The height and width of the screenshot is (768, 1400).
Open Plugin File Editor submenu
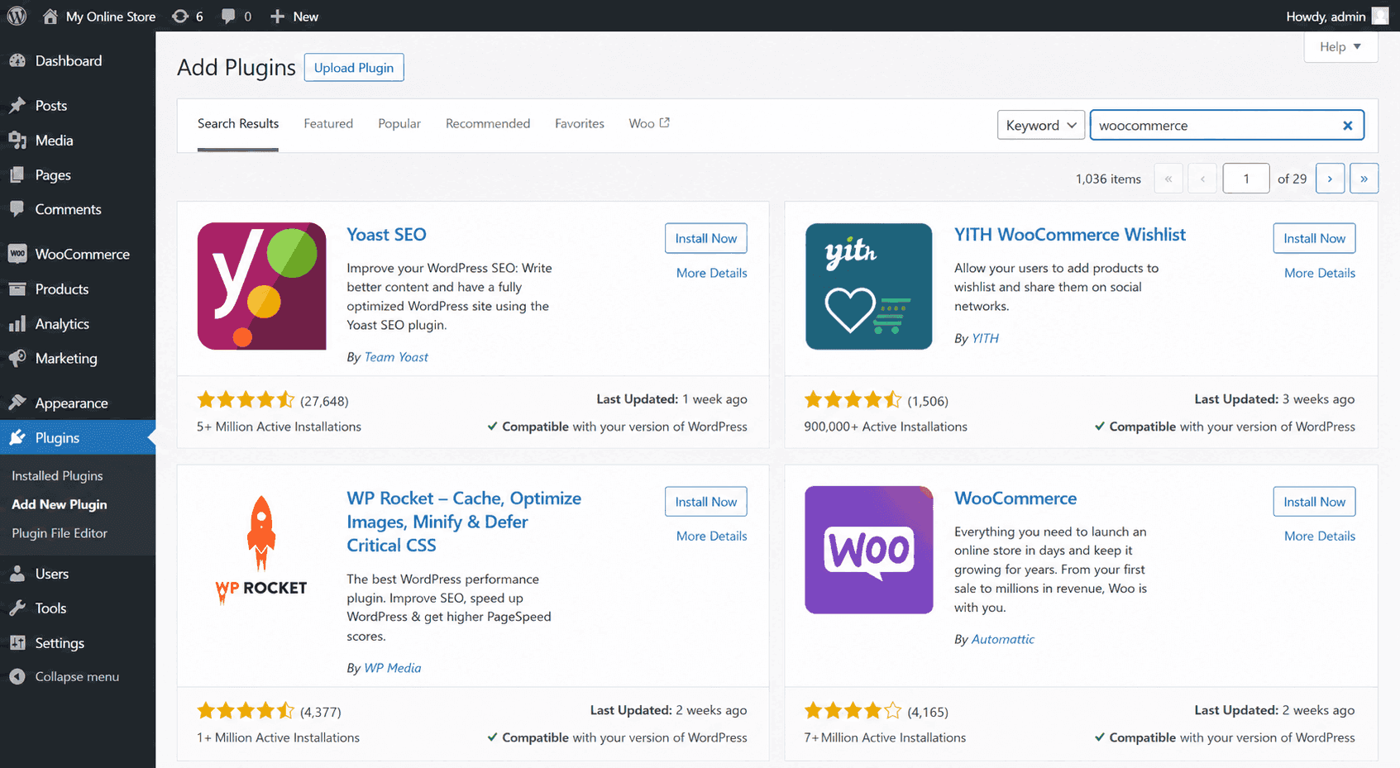pyautogui.click(x=60, y=533)
